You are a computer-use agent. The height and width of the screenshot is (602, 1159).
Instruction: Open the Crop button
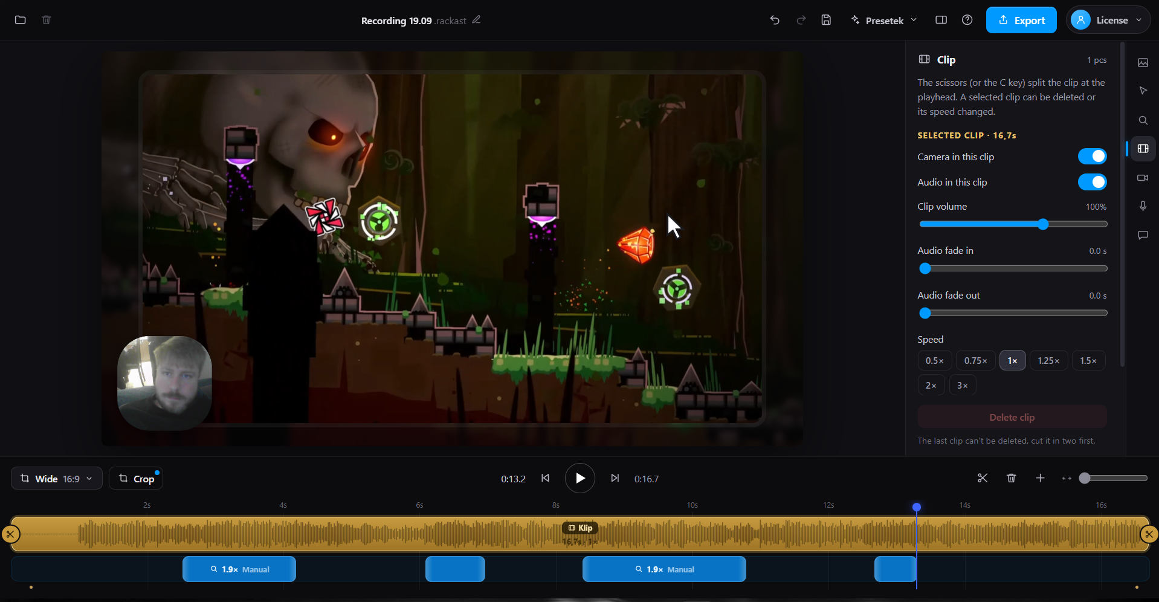(x=136, y=478)
